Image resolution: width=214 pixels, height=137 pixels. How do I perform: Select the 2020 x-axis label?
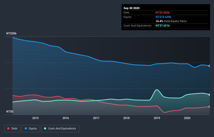click(187, 118)
